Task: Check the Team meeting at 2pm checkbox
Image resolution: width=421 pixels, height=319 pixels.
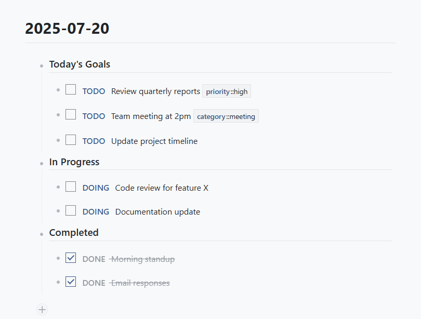Action: pyautogui.click(x=71, y=115)
